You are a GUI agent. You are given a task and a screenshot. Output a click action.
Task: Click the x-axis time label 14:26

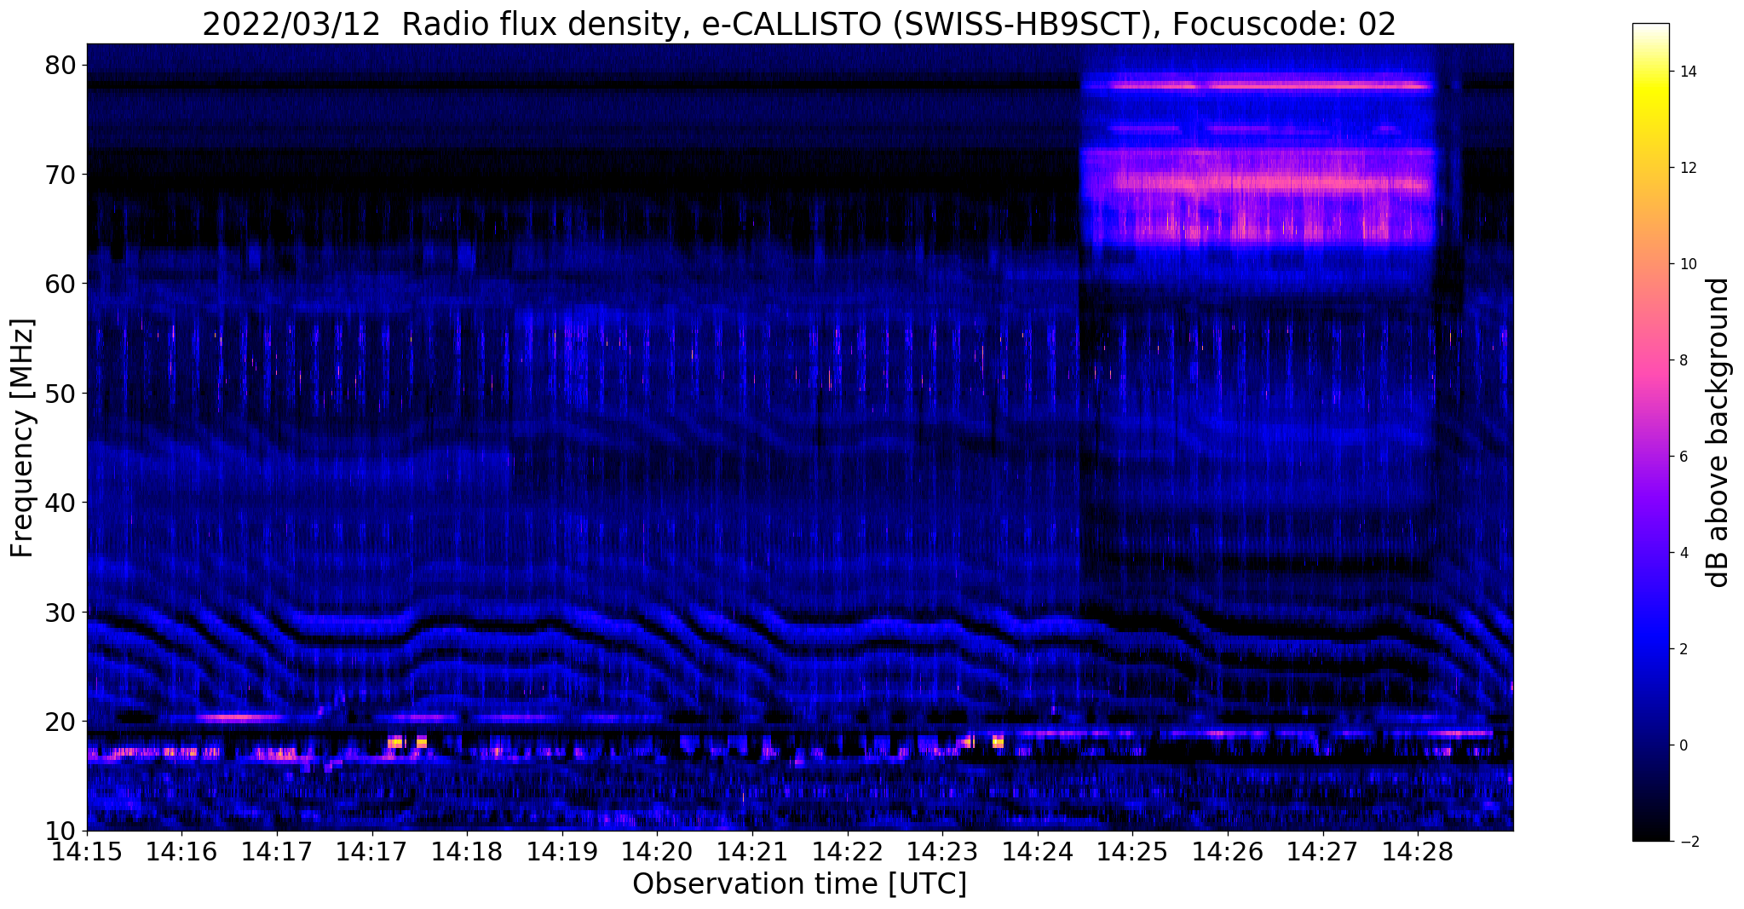[1228, 852]
